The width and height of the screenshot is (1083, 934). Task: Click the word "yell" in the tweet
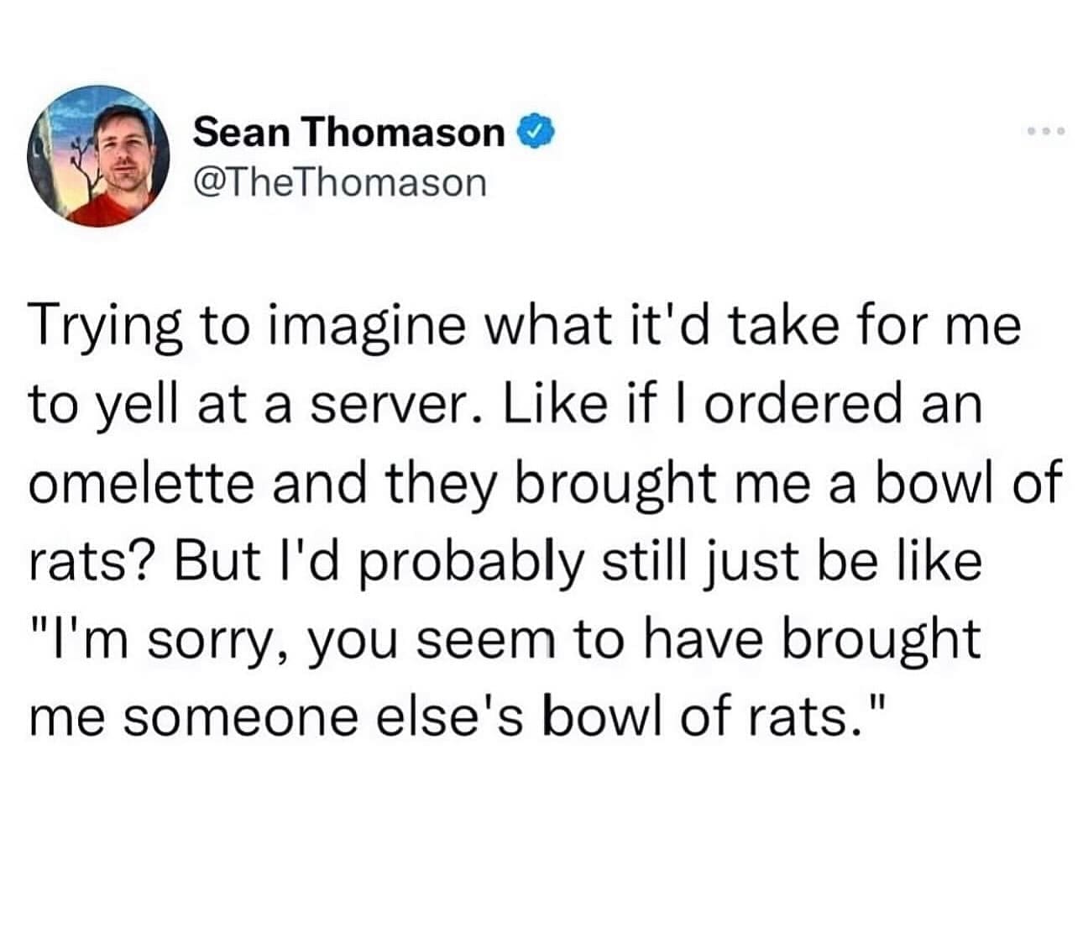click(x=128, y=405)
